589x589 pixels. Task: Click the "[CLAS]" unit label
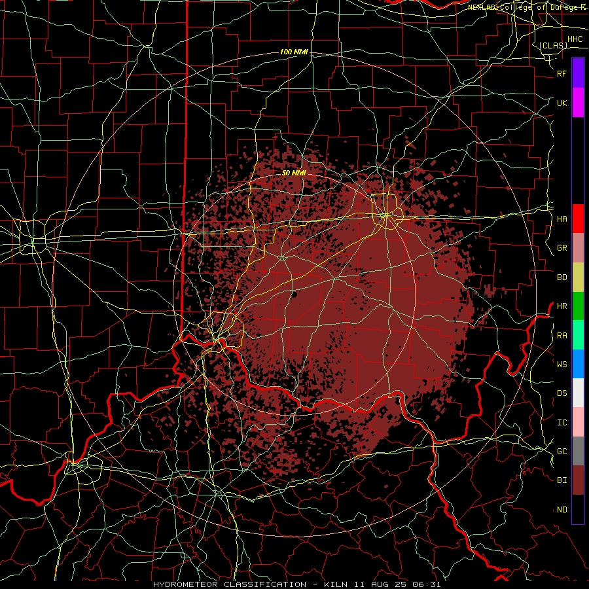[x=552, y=45]
